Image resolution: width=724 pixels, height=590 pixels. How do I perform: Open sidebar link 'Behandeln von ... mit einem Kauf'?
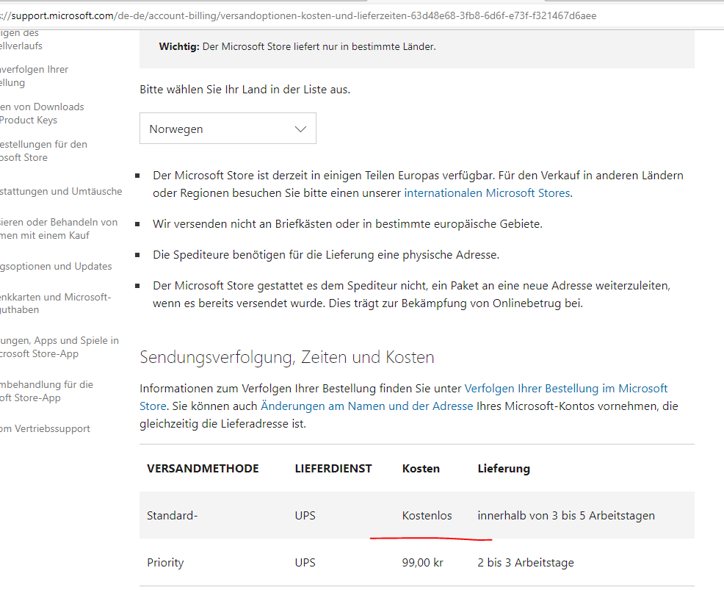(x=59, y=229)
